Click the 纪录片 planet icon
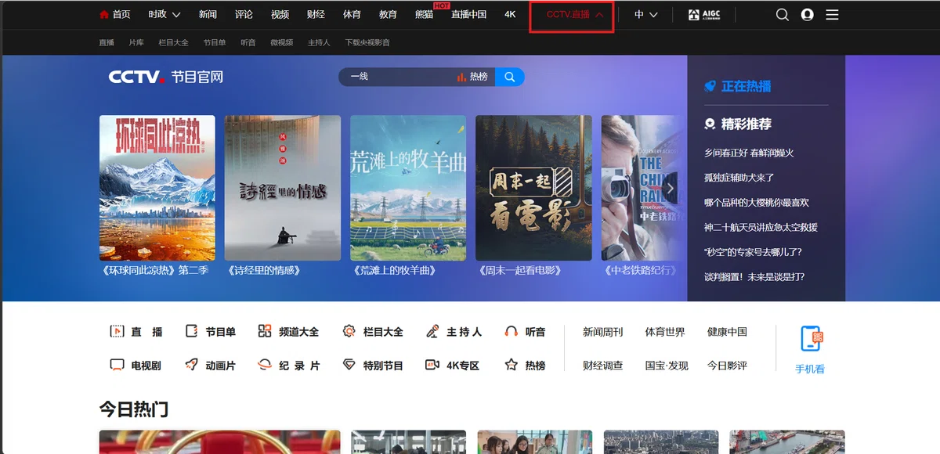The height and width of the screenshot is (454, 940). point(265,365)
